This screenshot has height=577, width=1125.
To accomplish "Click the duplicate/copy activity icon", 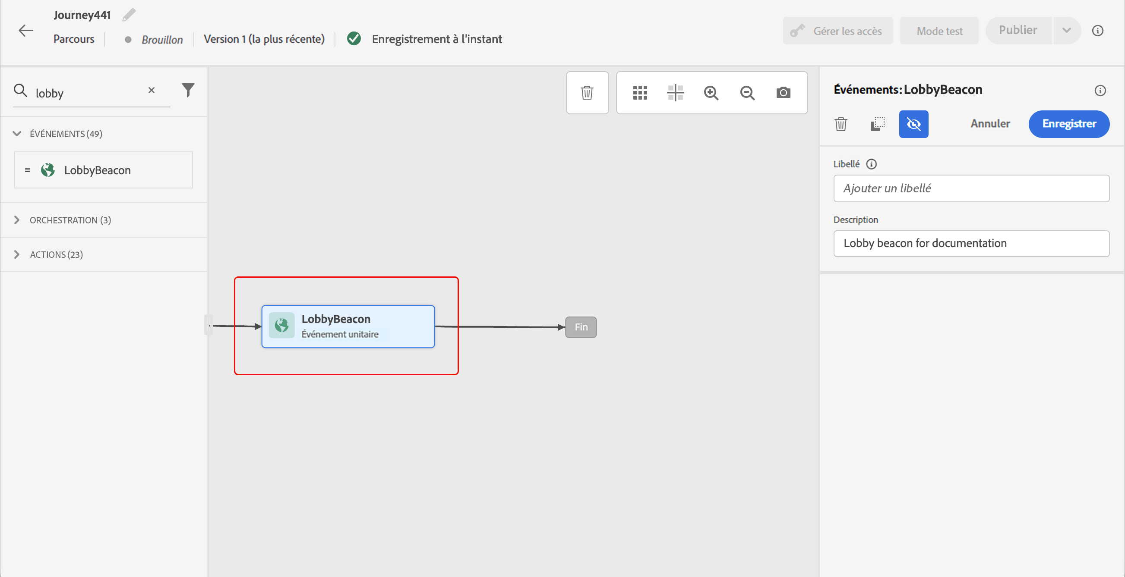I will coord(877,124).
